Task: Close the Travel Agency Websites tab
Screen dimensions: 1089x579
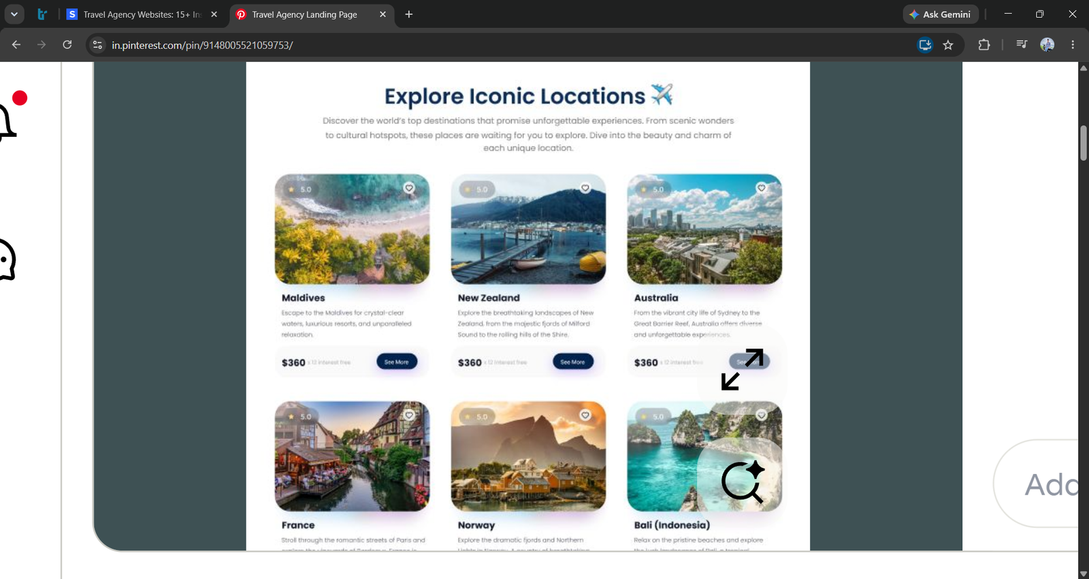Action: (x=214, y=14)
